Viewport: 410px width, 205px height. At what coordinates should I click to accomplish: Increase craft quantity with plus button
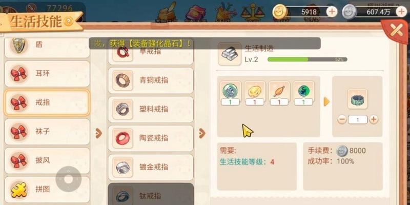click(374, 119)
